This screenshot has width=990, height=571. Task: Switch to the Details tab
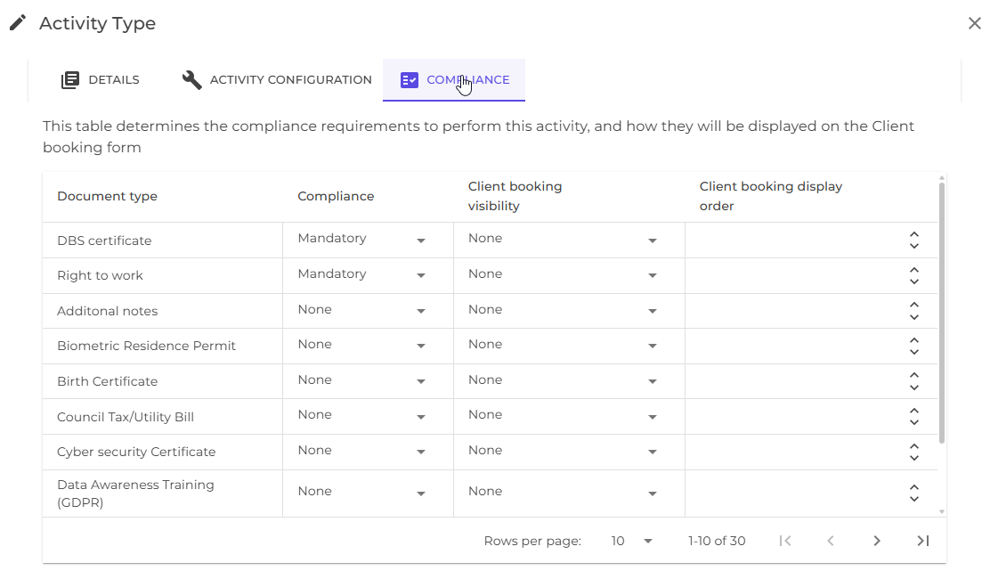pyautogui.click(x=101, y=80)
